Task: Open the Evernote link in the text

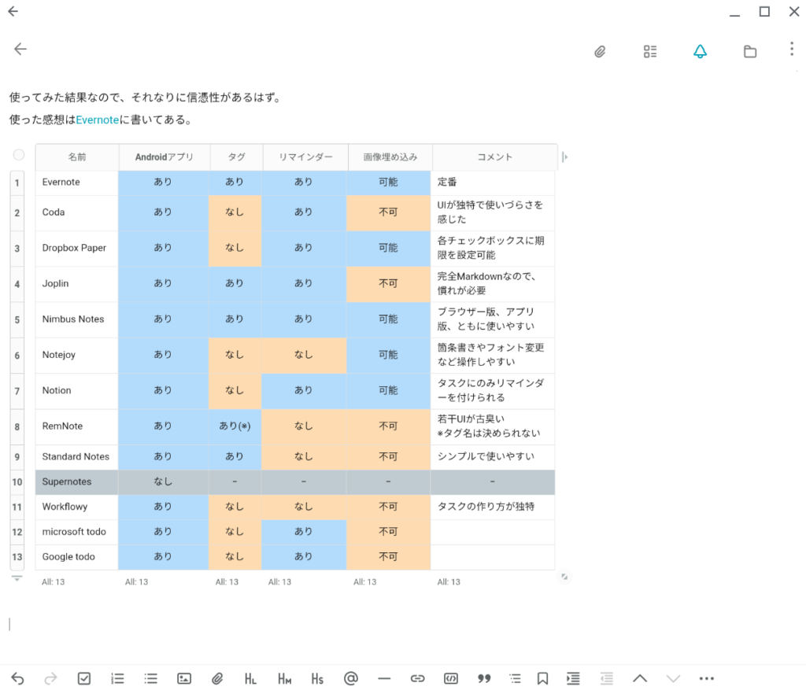Action: click(97, 120)
